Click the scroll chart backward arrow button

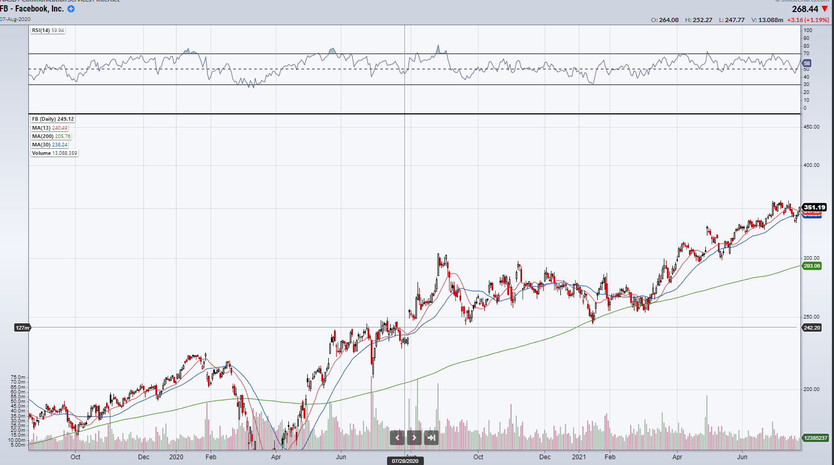point(398,437)
